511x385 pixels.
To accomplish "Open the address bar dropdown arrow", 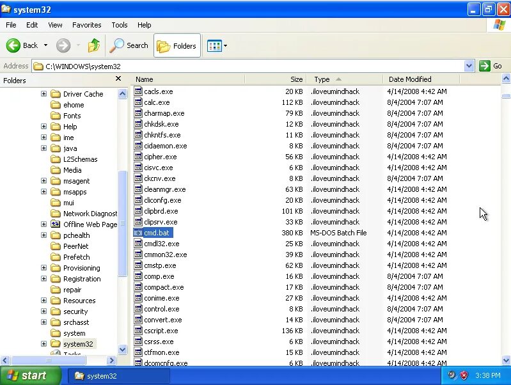I will [x=469, y=66].
